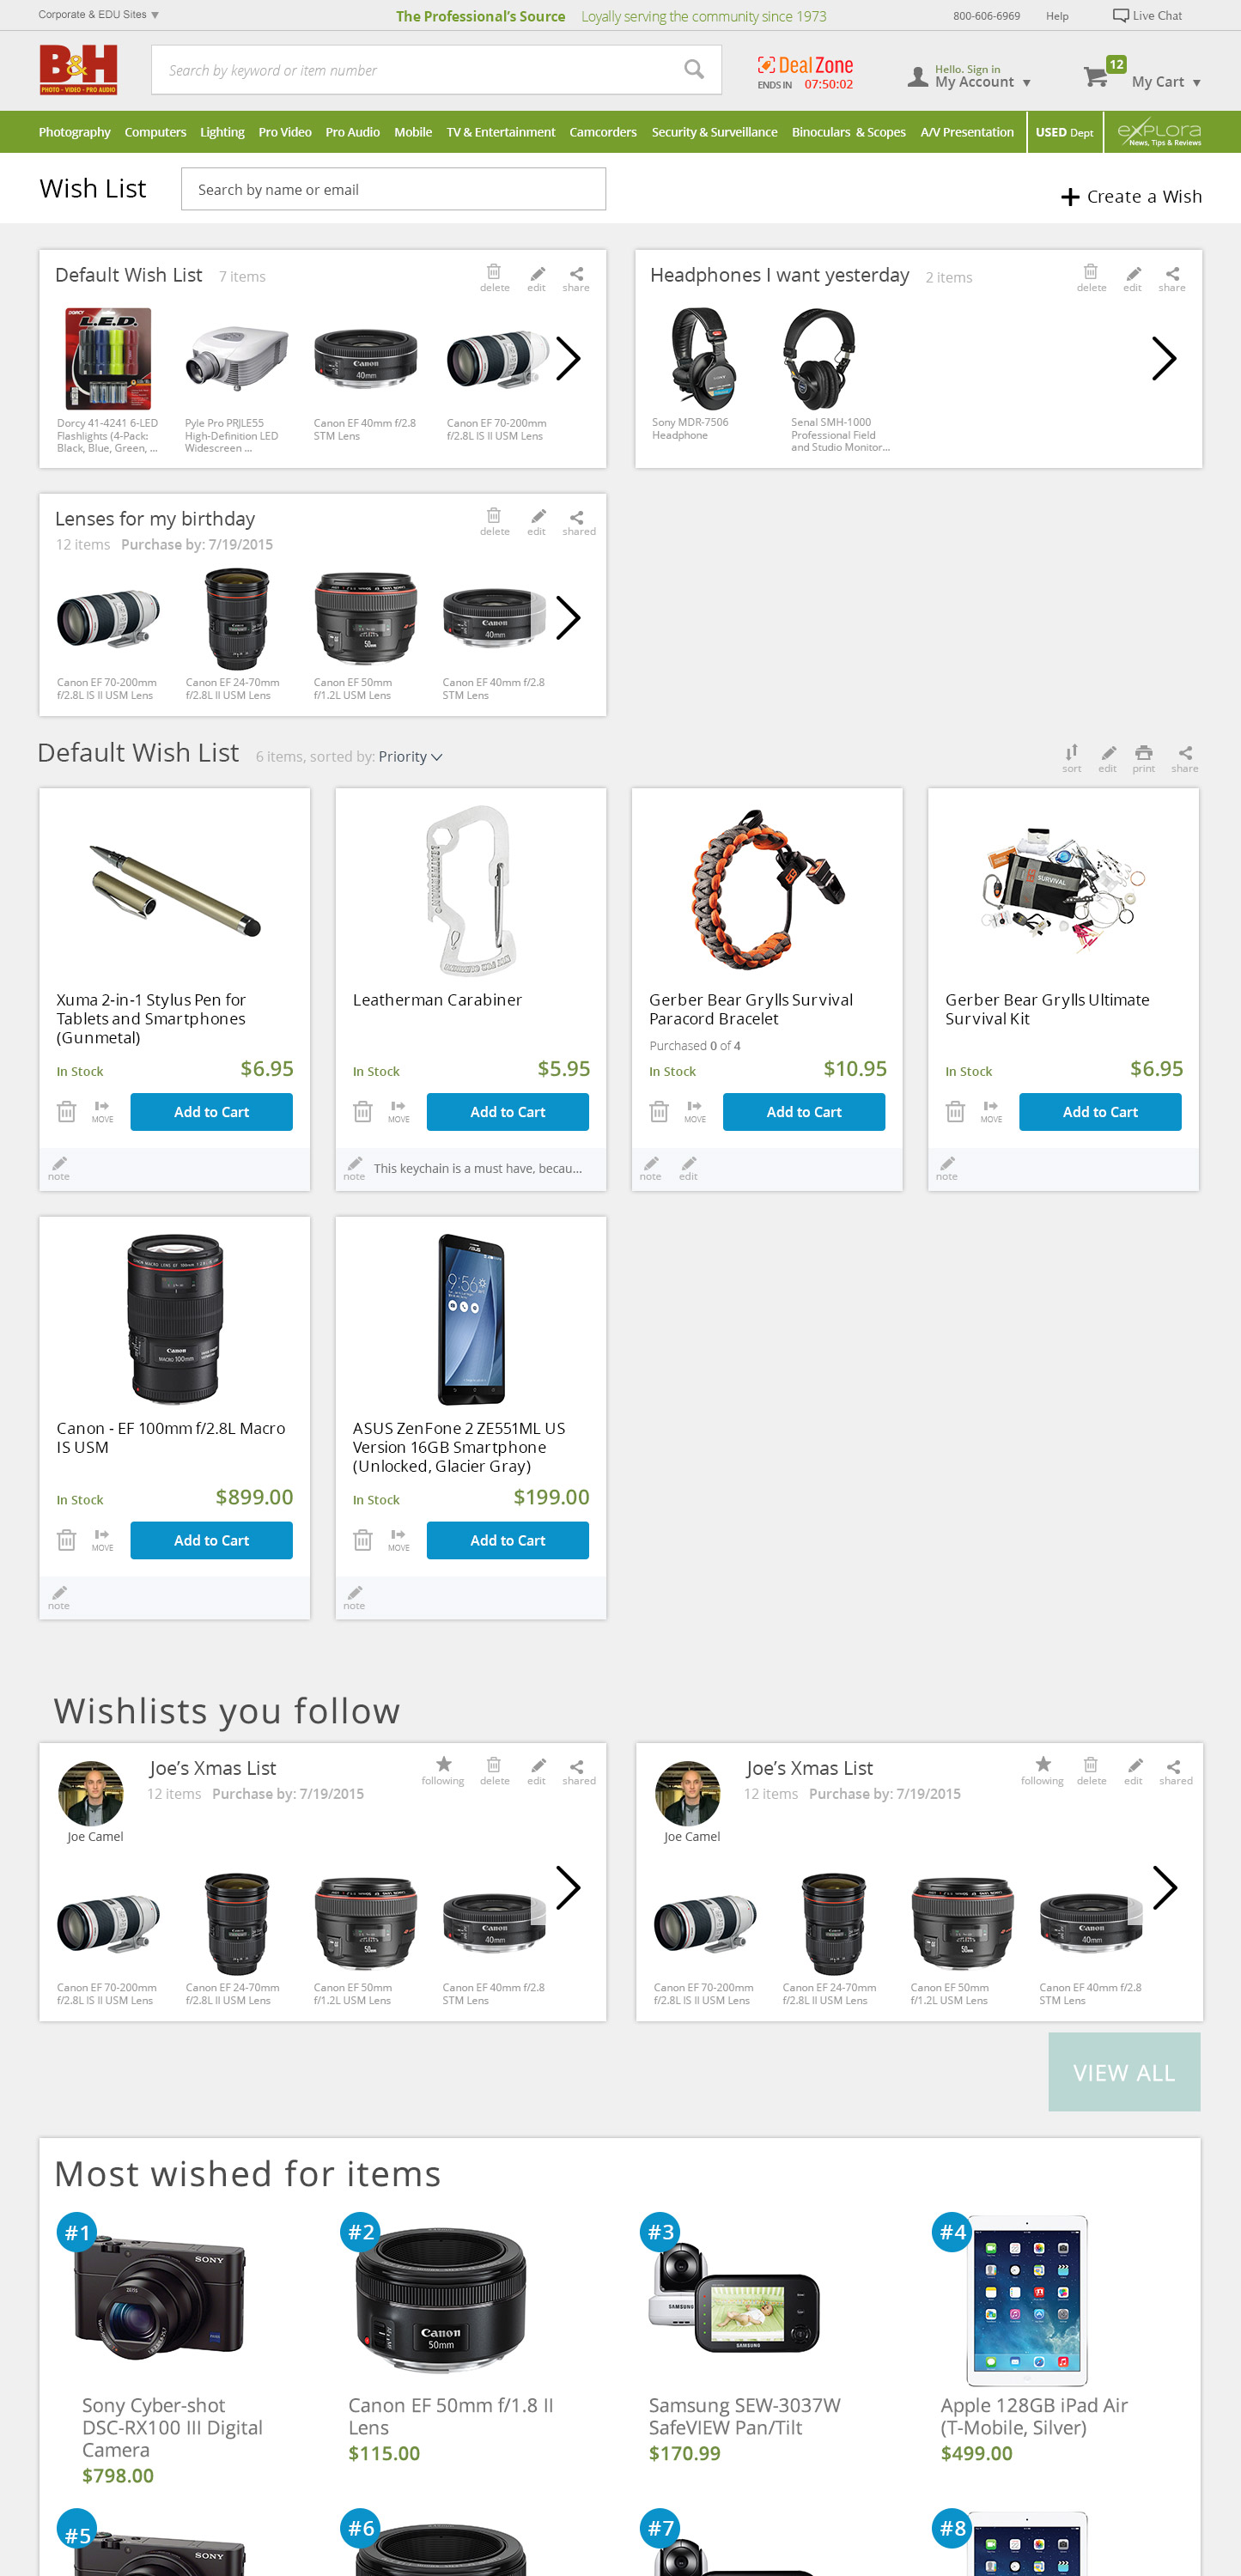
Task: Share the Default Wish List card
Action: tap(576, 278)
